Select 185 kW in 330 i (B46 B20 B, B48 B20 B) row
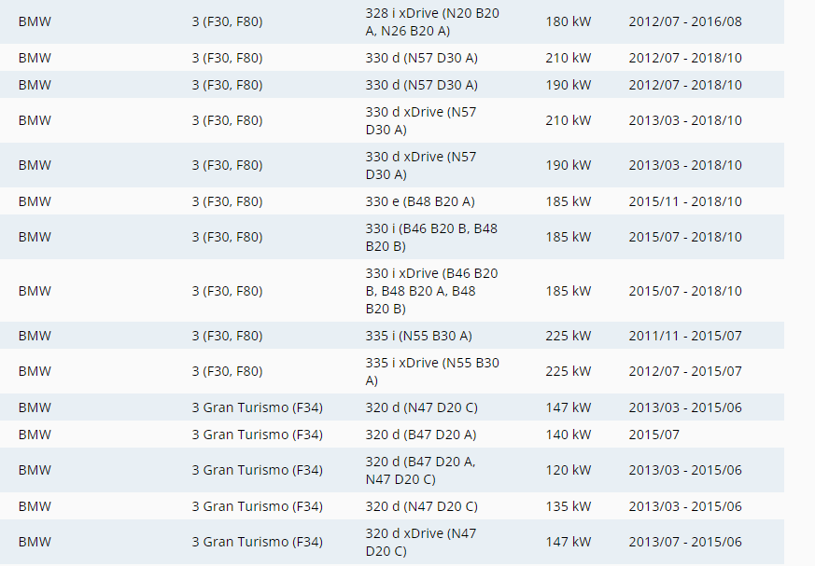This screenshot has width=815, height=566. click(569, 237)
